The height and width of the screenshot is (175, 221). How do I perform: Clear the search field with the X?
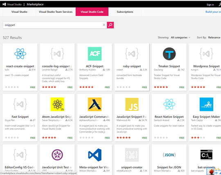pyautogui.click(x=104, y=25)
